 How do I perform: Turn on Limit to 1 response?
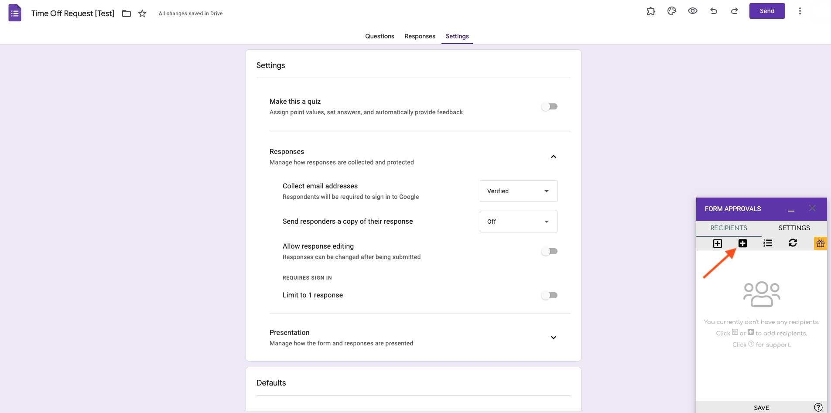tap(549, 295)
